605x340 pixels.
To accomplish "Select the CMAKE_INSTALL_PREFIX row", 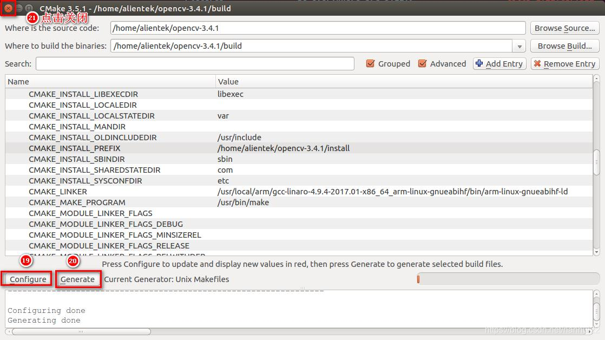I will (x=162, y=148).
